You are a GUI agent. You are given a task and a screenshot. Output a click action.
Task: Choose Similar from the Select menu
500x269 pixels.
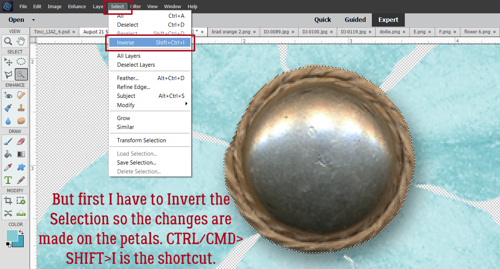tap(150, 127)
